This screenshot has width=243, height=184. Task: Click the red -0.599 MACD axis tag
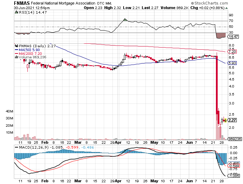233,166
